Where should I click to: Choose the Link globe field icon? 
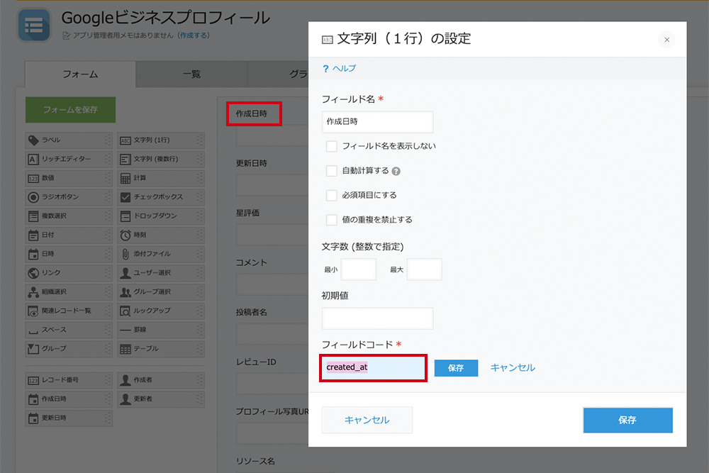coord(33,273)
